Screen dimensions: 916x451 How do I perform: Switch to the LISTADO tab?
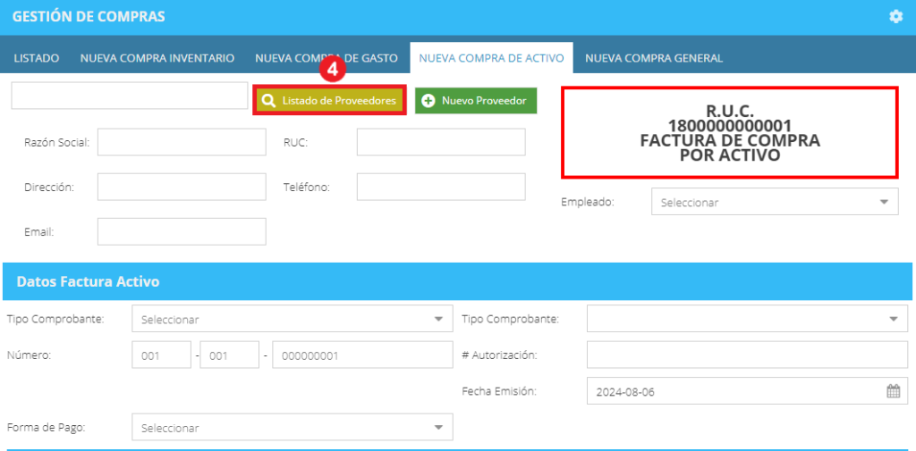(x=36, y=58)
